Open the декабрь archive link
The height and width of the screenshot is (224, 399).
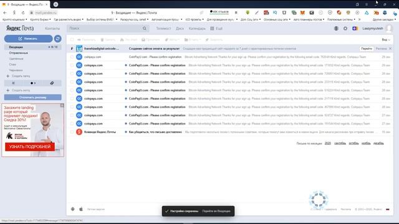(378, 143)
